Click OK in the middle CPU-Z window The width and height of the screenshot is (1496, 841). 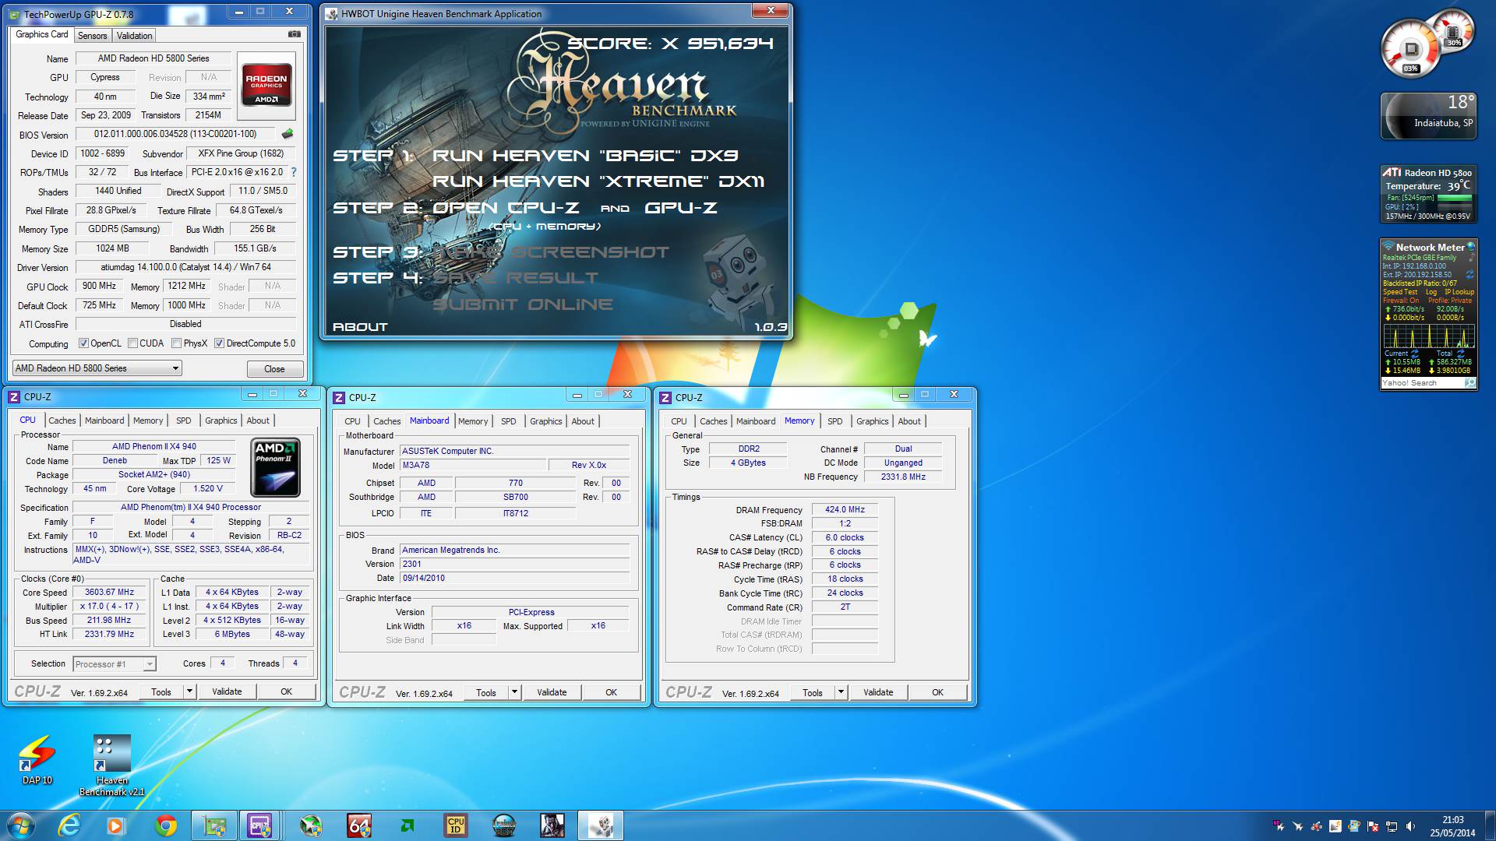pos(612,692)
